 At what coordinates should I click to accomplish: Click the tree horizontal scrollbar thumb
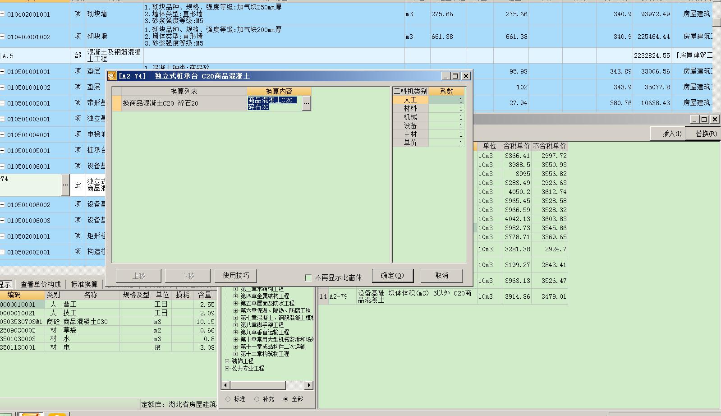pyautogui.click(x=258, y=385)
